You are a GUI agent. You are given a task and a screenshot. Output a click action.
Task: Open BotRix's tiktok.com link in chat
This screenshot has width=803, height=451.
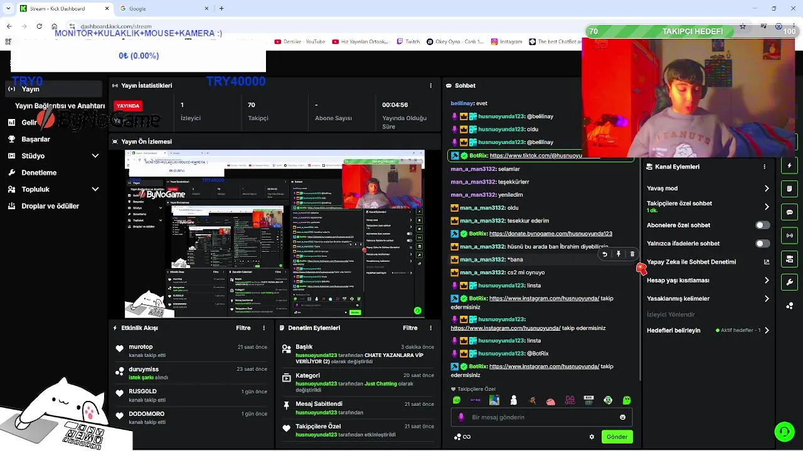[x=536, y=155]
